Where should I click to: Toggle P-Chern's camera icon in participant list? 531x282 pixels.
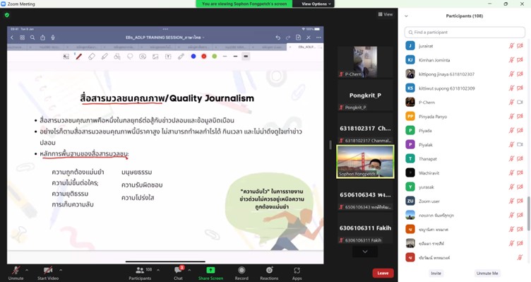tap(520, 102)
